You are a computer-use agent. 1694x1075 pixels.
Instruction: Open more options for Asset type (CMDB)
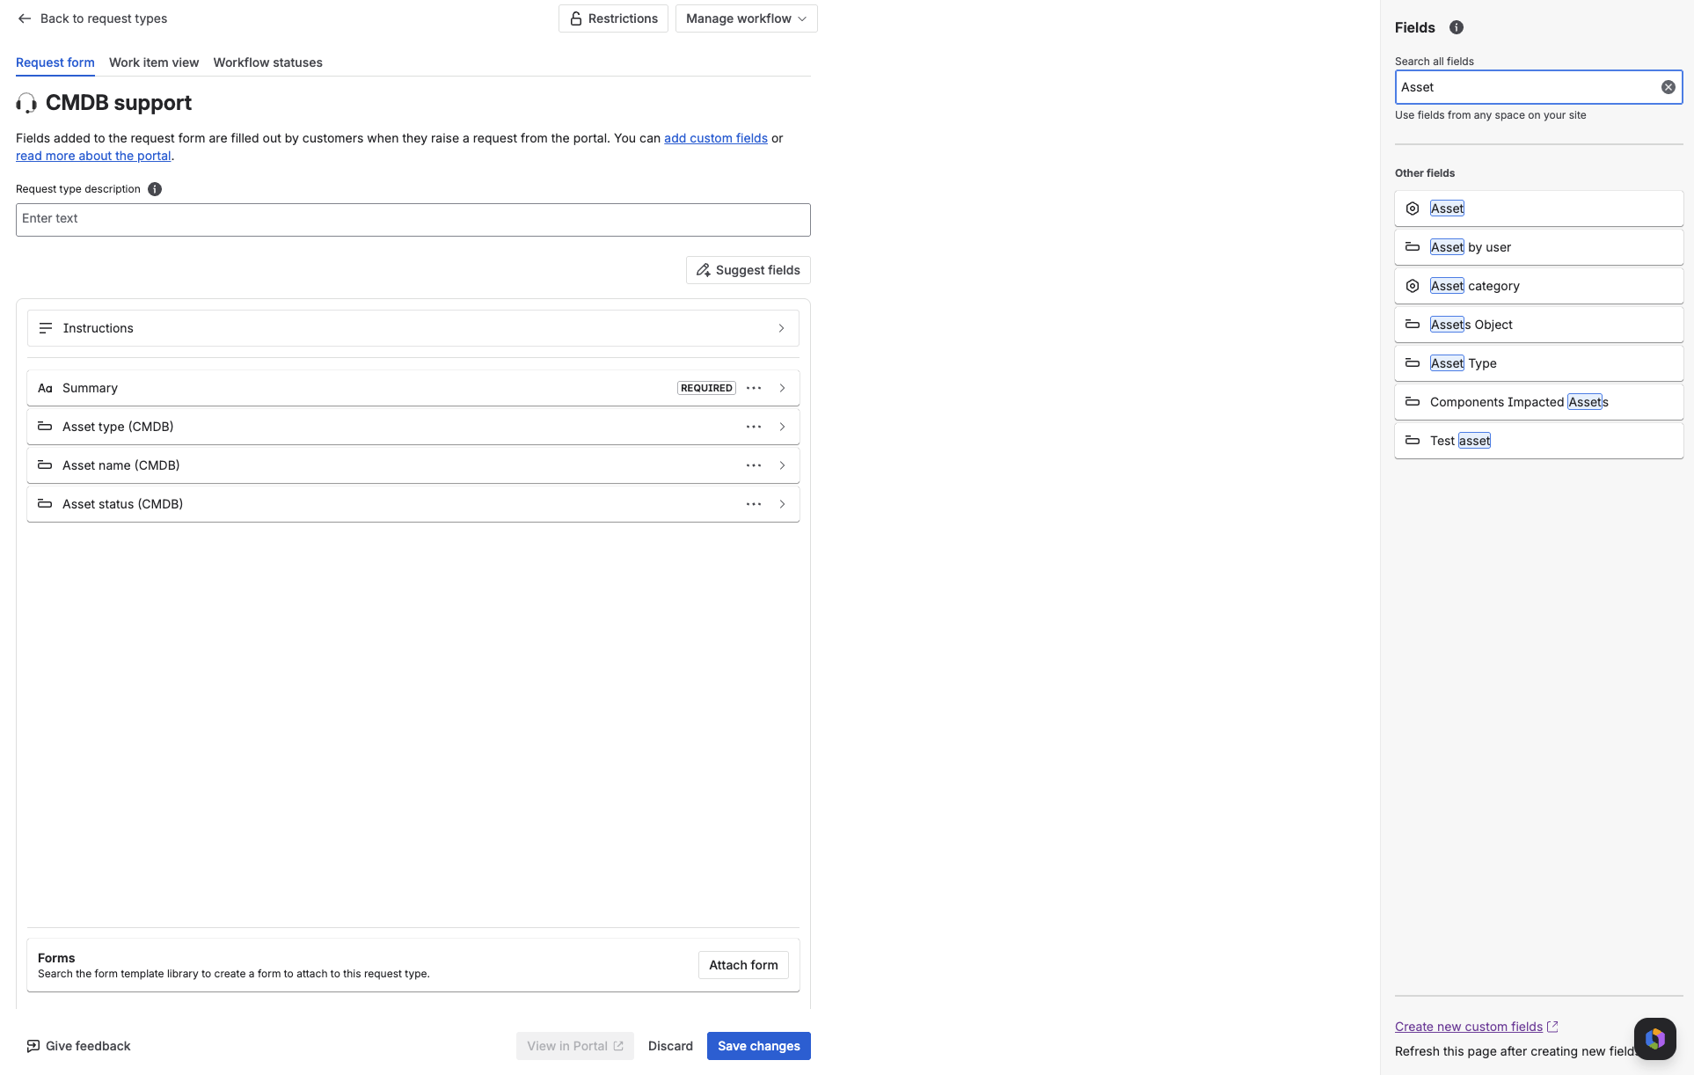754,427
